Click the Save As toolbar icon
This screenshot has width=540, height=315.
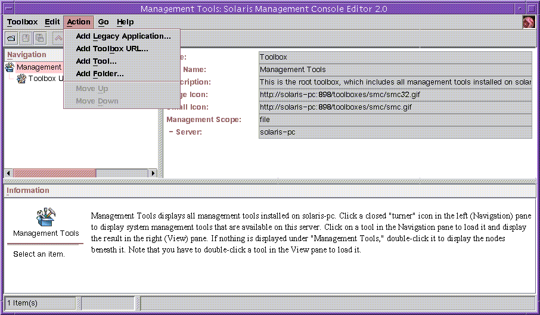[40, 38]
